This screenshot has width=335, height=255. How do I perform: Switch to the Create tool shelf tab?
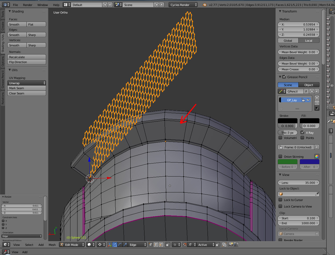pos(3,26)
